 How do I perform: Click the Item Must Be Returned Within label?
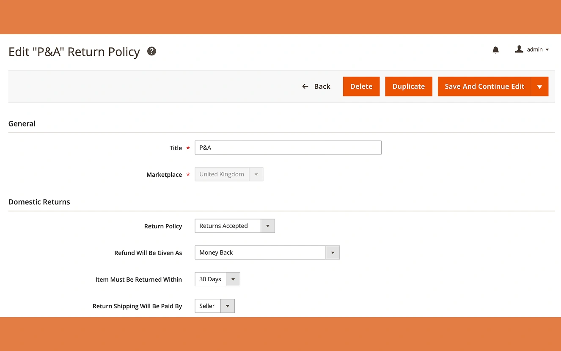tap(139, 280)
